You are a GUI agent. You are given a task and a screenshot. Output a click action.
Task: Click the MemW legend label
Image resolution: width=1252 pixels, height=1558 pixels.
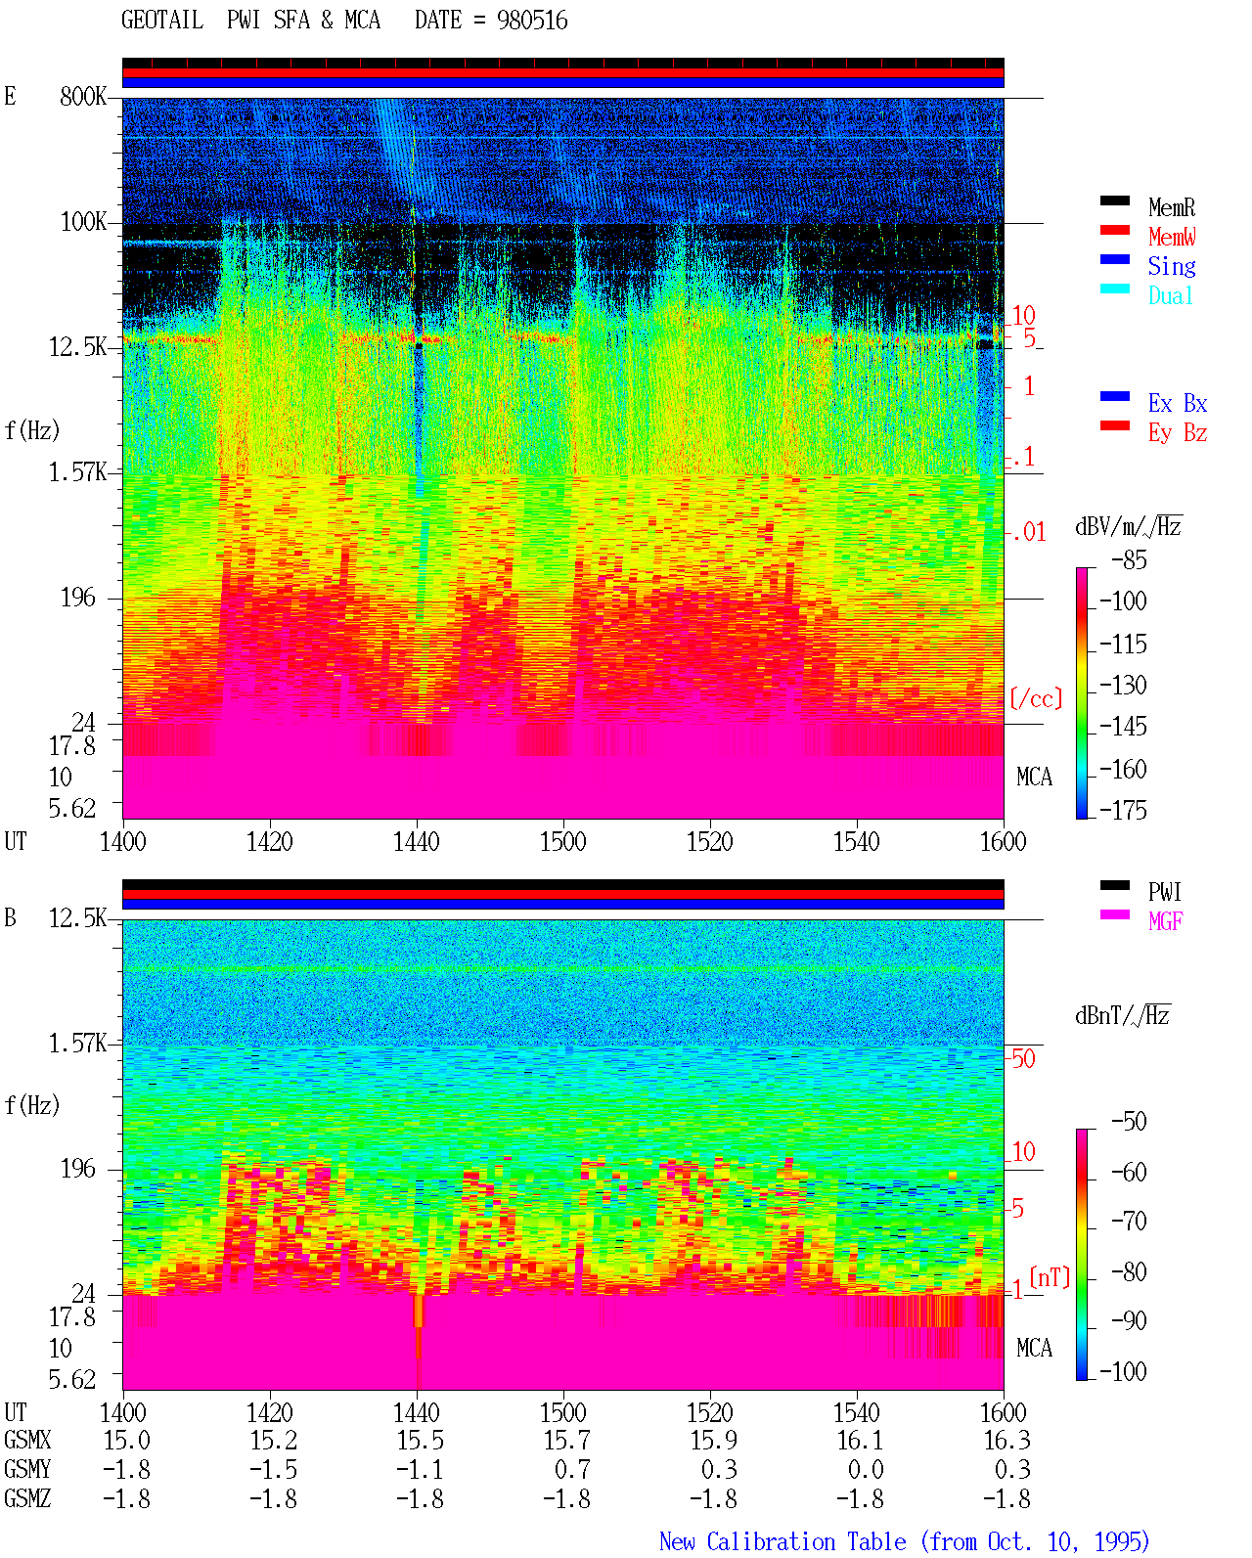click(1172, 237)
